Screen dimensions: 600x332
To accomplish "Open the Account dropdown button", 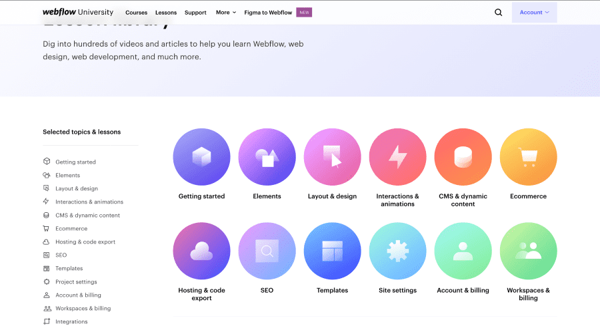I will pos(534,12).
